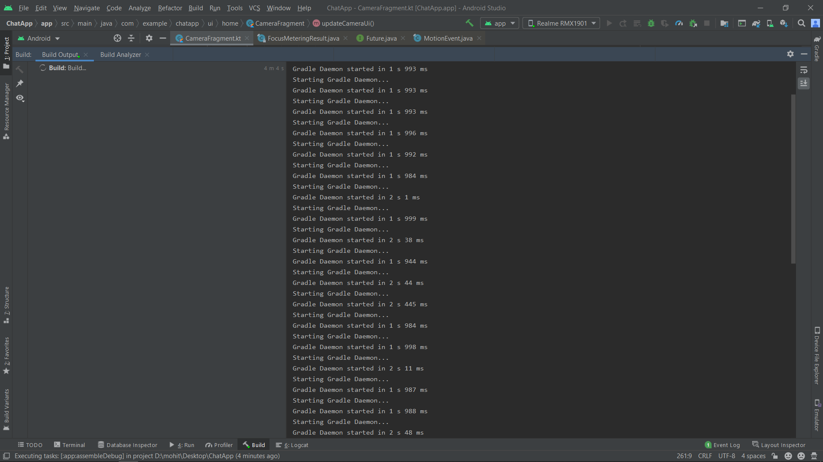
Task: Click the user account avatar icon
Action: 815,23
